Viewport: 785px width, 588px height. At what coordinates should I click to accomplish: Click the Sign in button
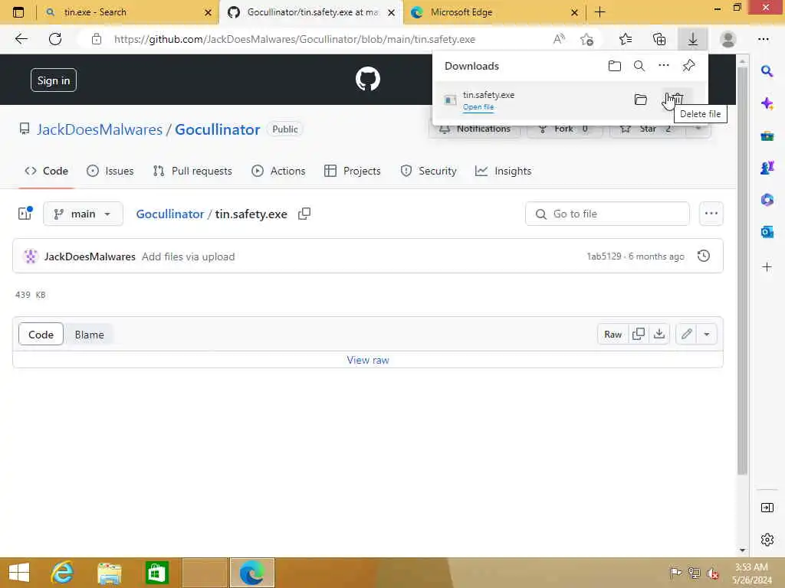54,80
